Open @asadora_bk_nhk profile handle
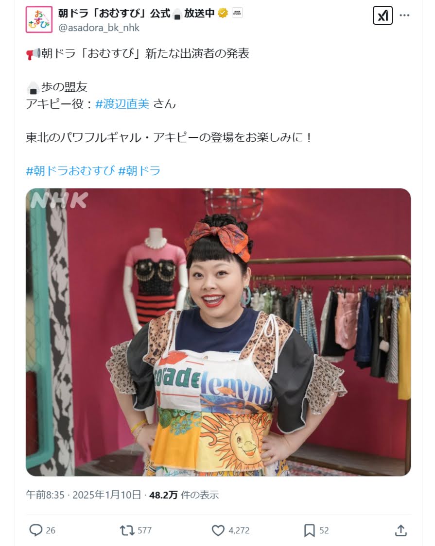Image resolution: width=435 pixels, height=546 pixels. pos(99,28)
